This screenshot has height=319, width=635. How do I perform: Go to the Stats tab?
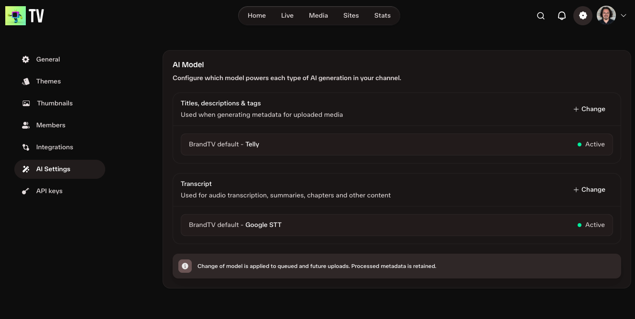pos(383,16)
